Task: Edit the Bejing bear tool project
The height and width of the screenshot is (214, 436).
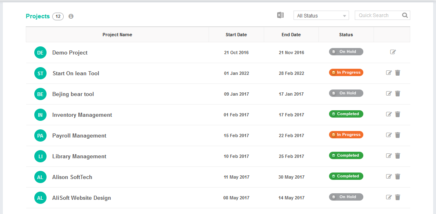Action: tap(389, 94)
